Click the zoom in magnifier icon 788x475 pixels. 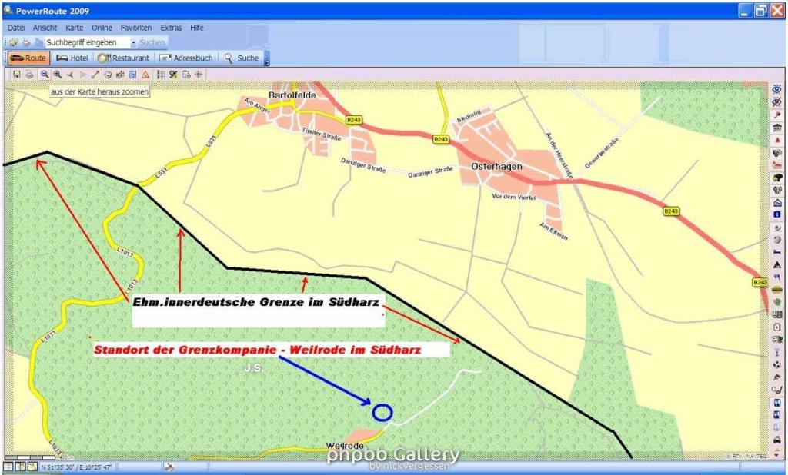click(x=57, y=75)
